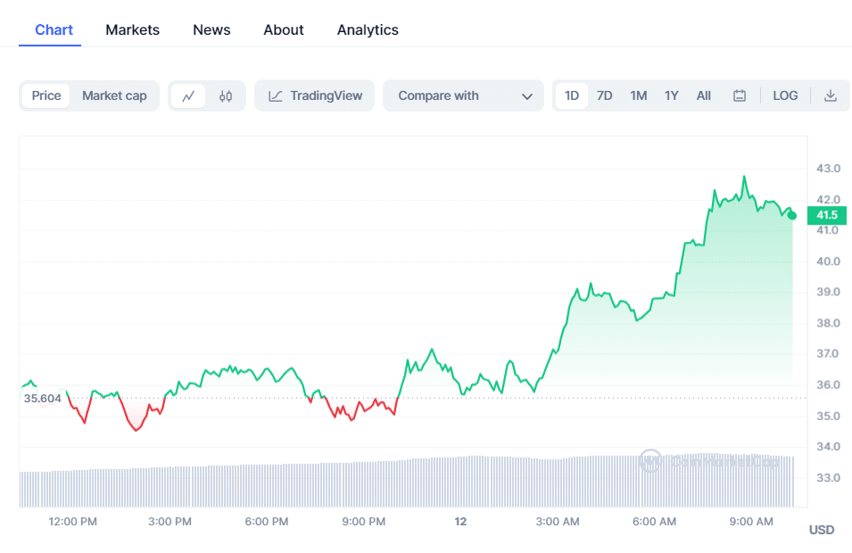Switch to Market cap view
The width and height of the screenshot is (852, 553).
click(114, 96)
